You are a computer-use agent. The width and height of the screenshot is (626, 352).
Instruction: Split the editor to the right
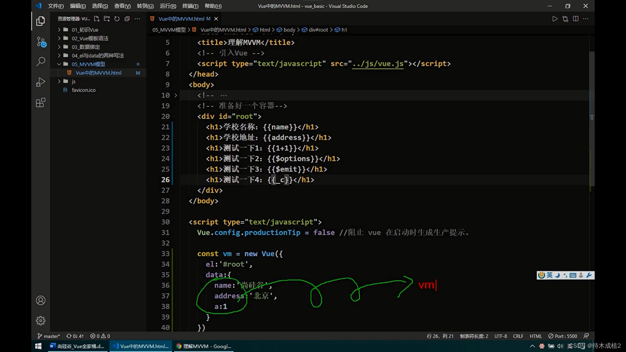[576, 19]
